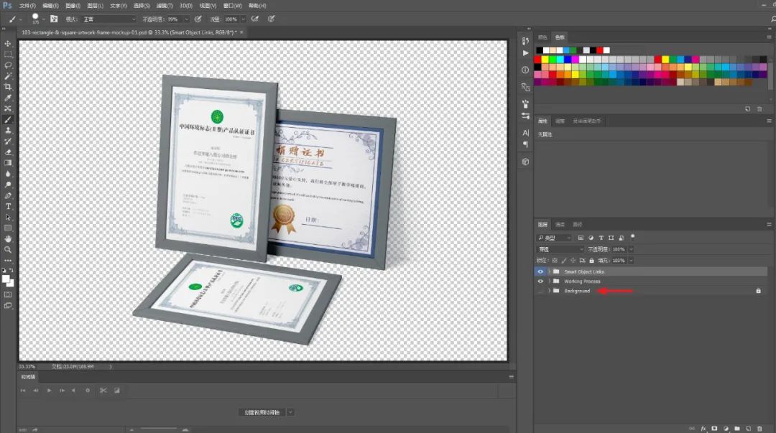Viewport: 776px width, 433px height.
Task: Select the Horizontal Type tool
Action: point(8,206)
